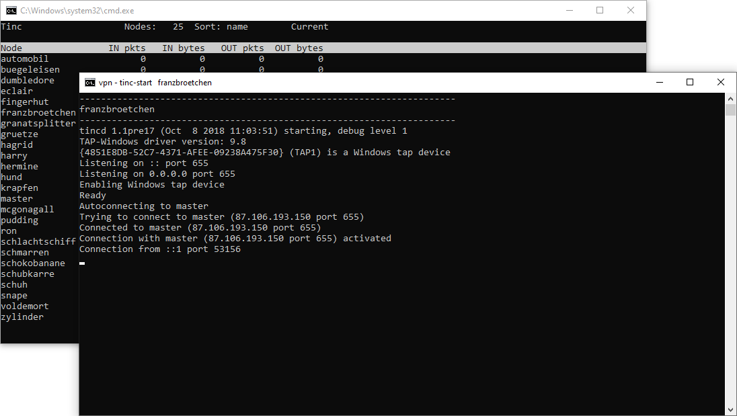This screenshot has width=737, height=416.
Task: Click the blinking cursor in the vpn console
Action: click(82, 263)
